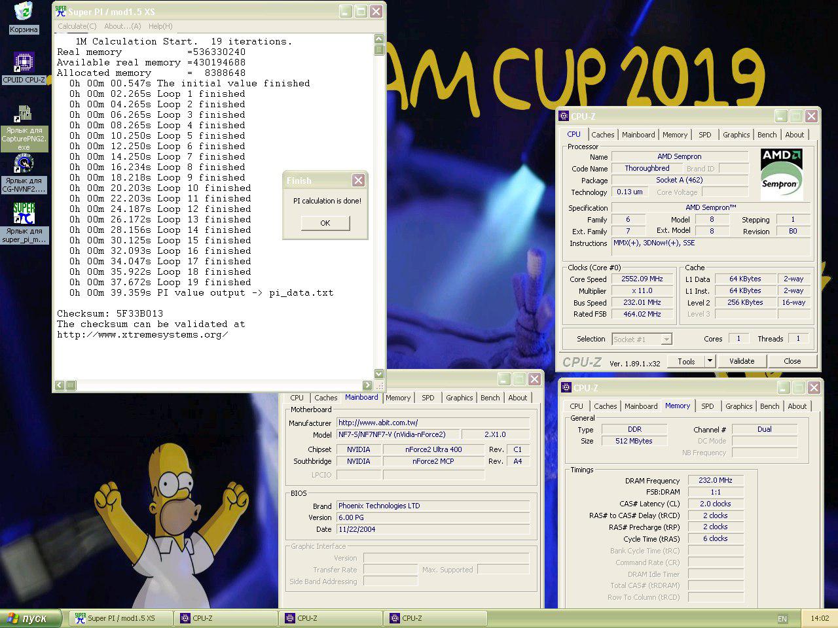Click Super PI horizontal scrollbar left arrow
Screen dimensions: 838x628
click(60, 385)
